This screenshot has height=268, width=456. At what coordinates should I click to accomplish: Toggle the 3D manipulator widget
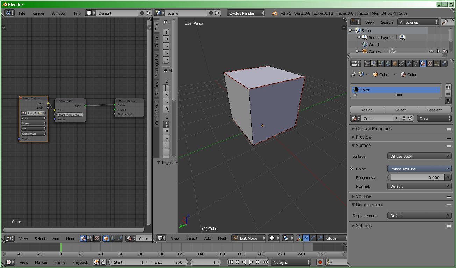coord(299,238)
